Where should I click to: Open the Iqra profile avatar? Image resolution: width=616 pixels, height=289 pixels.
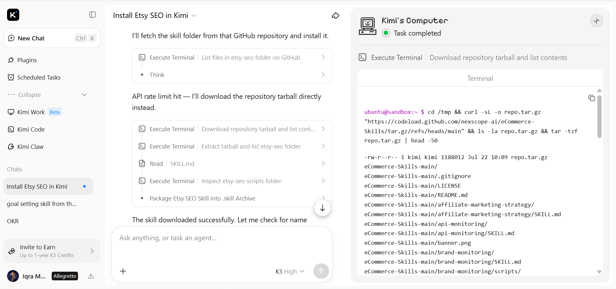pyautogui.click(x=13, y=276)
